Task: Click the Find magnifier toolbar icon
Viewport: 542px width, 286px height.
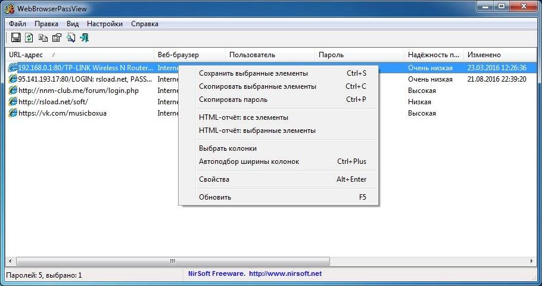Action: click(x=70, y=38)
